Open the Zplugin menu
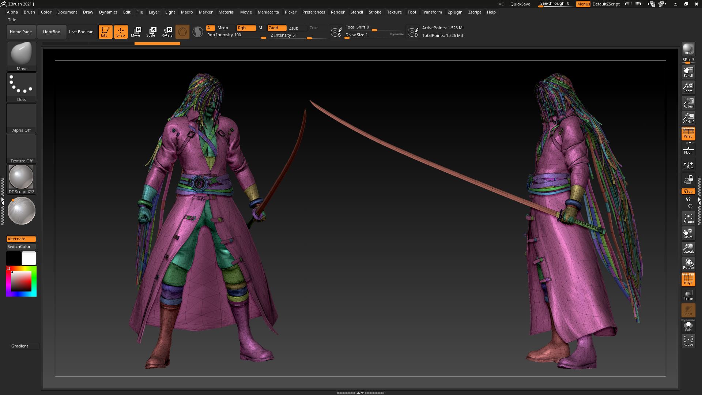Viewport: 702px width, 395px height. (455, 12)
